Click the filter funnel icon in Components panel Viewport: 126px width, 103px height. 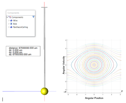(33, 17)
